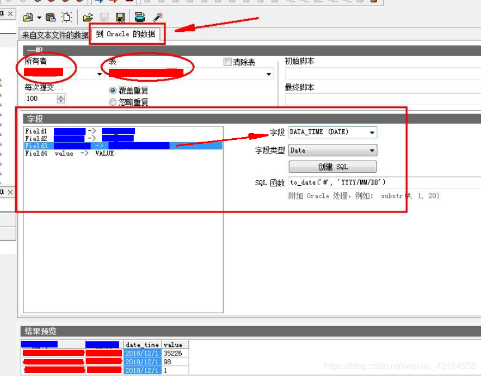Save definition as with floppy icon

click(x=120, y=17)
